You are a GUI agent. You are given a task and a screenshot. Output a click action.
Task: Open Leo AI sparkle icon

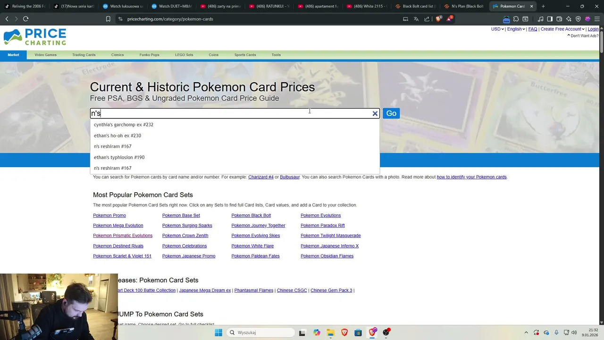(569, 19)
